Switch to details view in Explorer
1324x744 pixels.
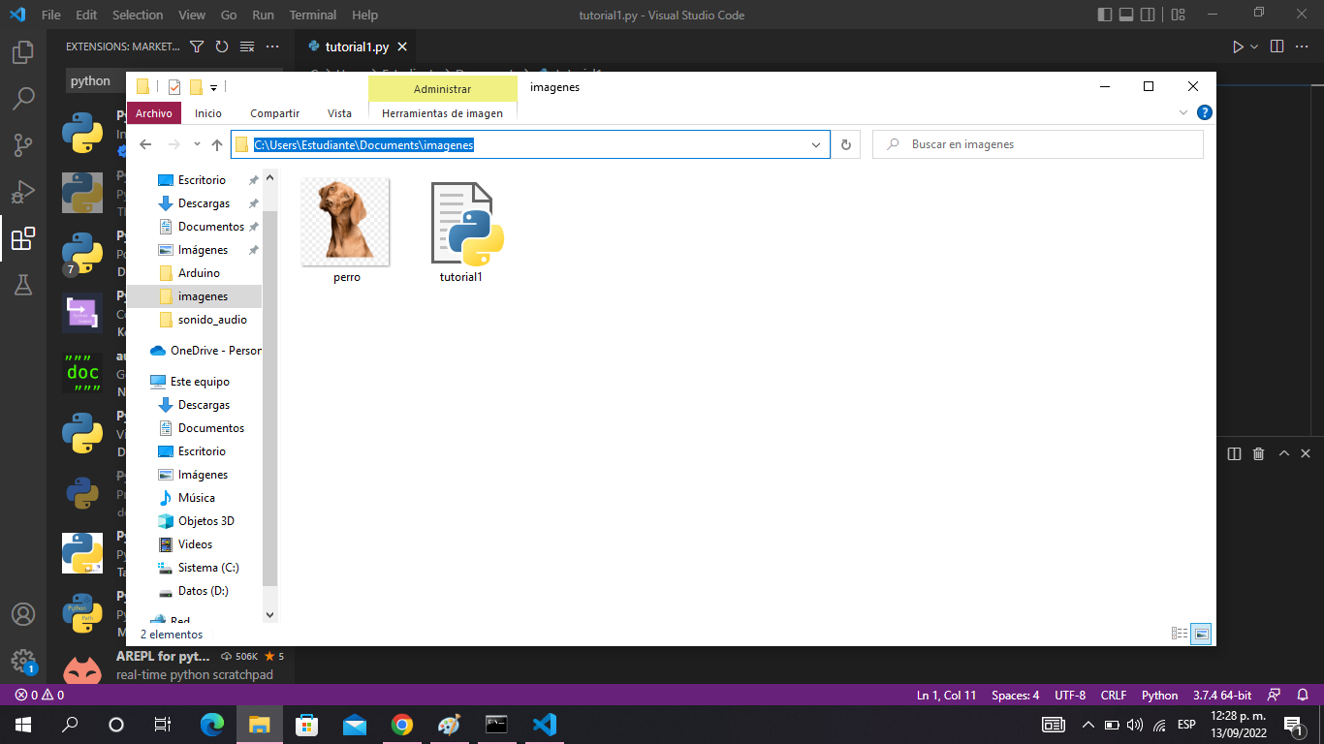pos(1180,634)
